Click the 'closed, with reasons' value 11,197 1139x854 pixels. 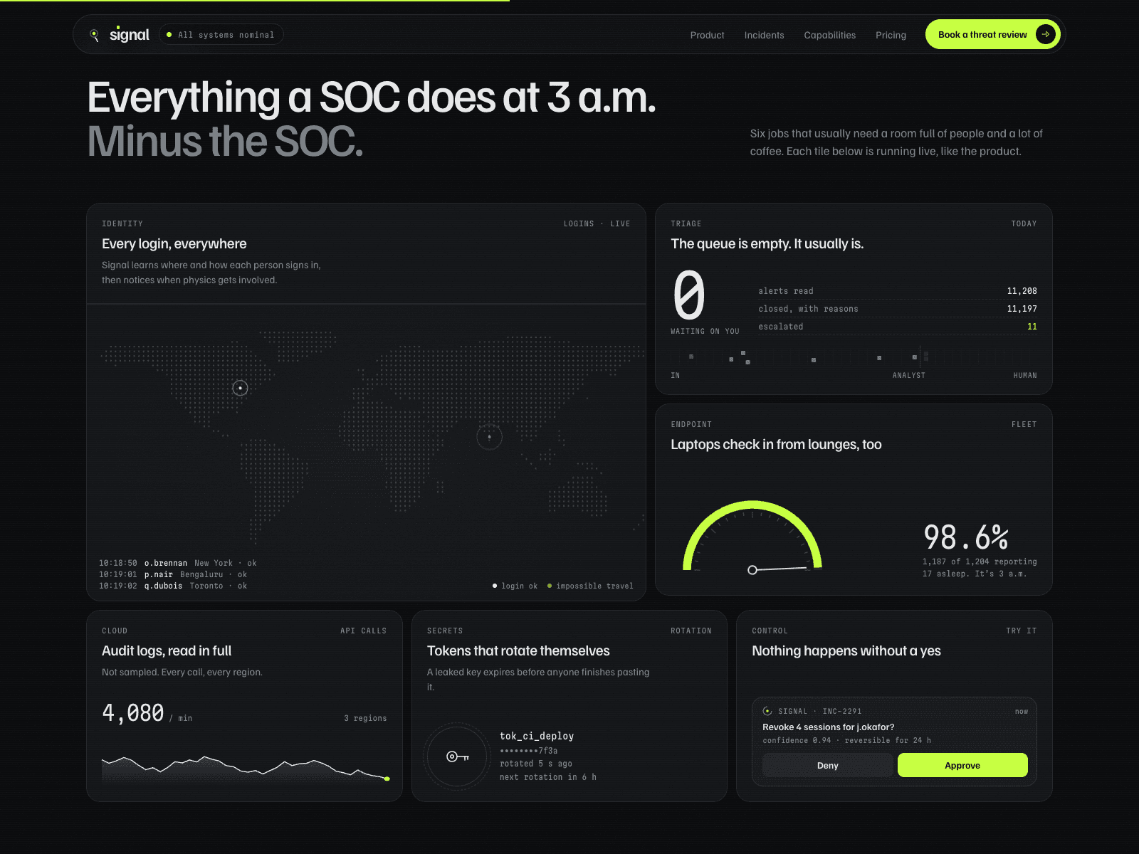(x=1022, y=309)
